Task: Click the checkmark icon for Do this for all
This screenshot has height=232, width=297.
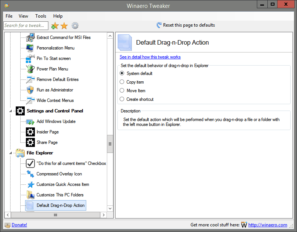Action: [x=30, y=163]
